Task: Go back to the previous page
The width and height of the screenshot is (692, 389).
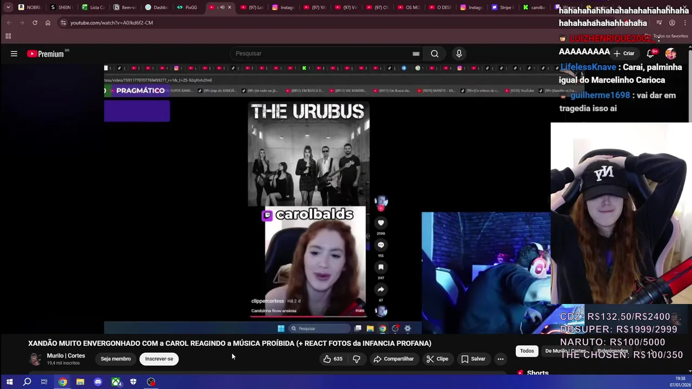Action: point(9,23)
